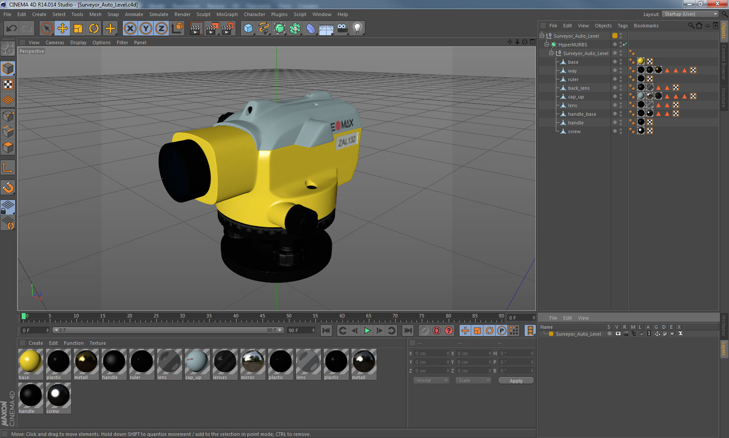Adjust the 90 F end frame stepper
Viewport: 729px width, 438px height.
[x=313, y=330]
